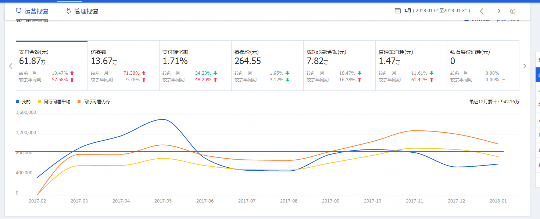This screenshot has height=219, width=540.
Task: Click the 2017-02 axis label
Action: (x=37, y=201)
